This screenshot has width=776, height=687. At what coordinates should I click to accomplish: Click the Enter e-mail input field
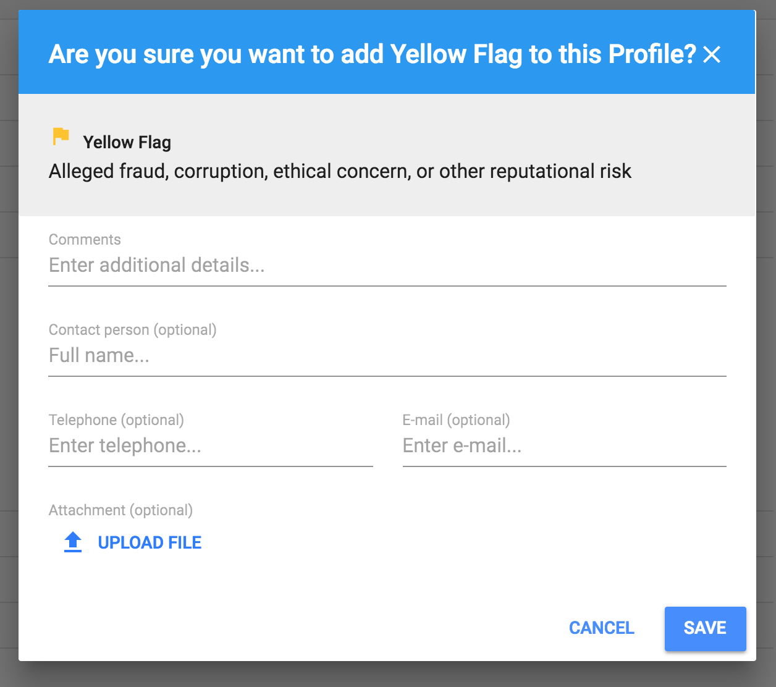tap(563, 446)
